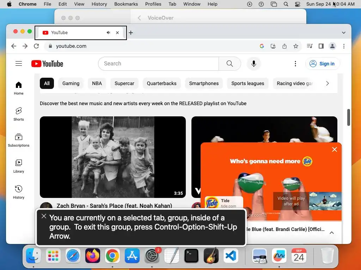Screen dimensions: 361x270
Task: Click the browser Back arrow
Action: tap(14, 46)
